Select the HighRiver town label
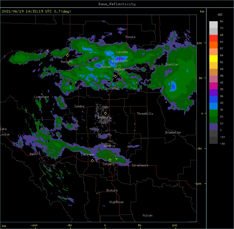The width and height of the screenshot is (234, 229). click(117, 202)
